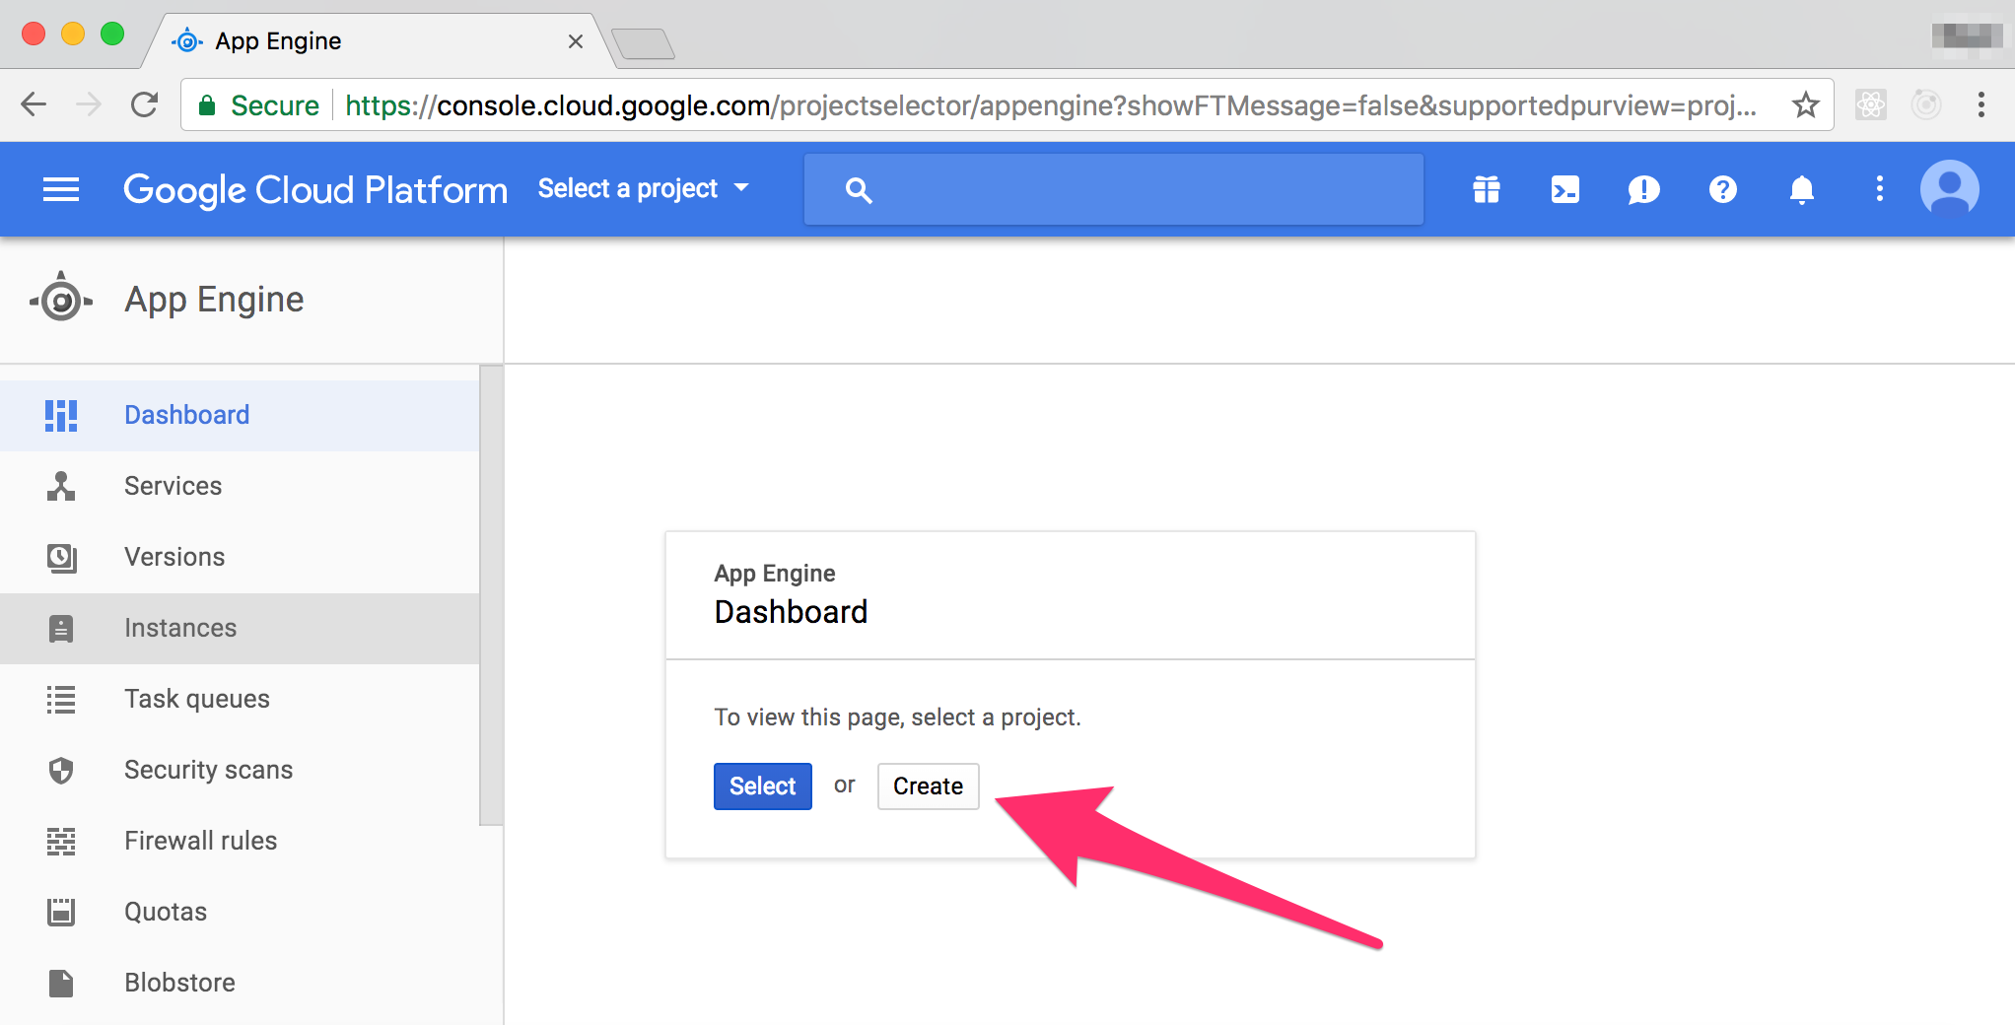The height and width of the screenshot is (1025, 2015).
Task: Click the Security scans shield icon
Action: pos(61,770)
